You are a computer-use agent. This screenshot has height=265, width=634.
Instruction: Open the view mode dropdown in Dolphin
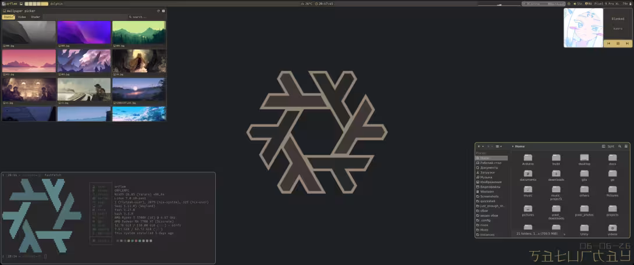[x=498, y=146]
